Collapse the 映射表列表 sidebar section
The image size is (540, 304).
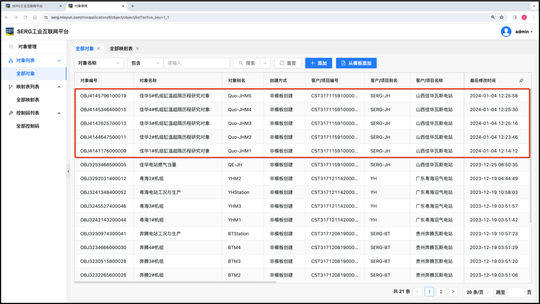(59, 87)
